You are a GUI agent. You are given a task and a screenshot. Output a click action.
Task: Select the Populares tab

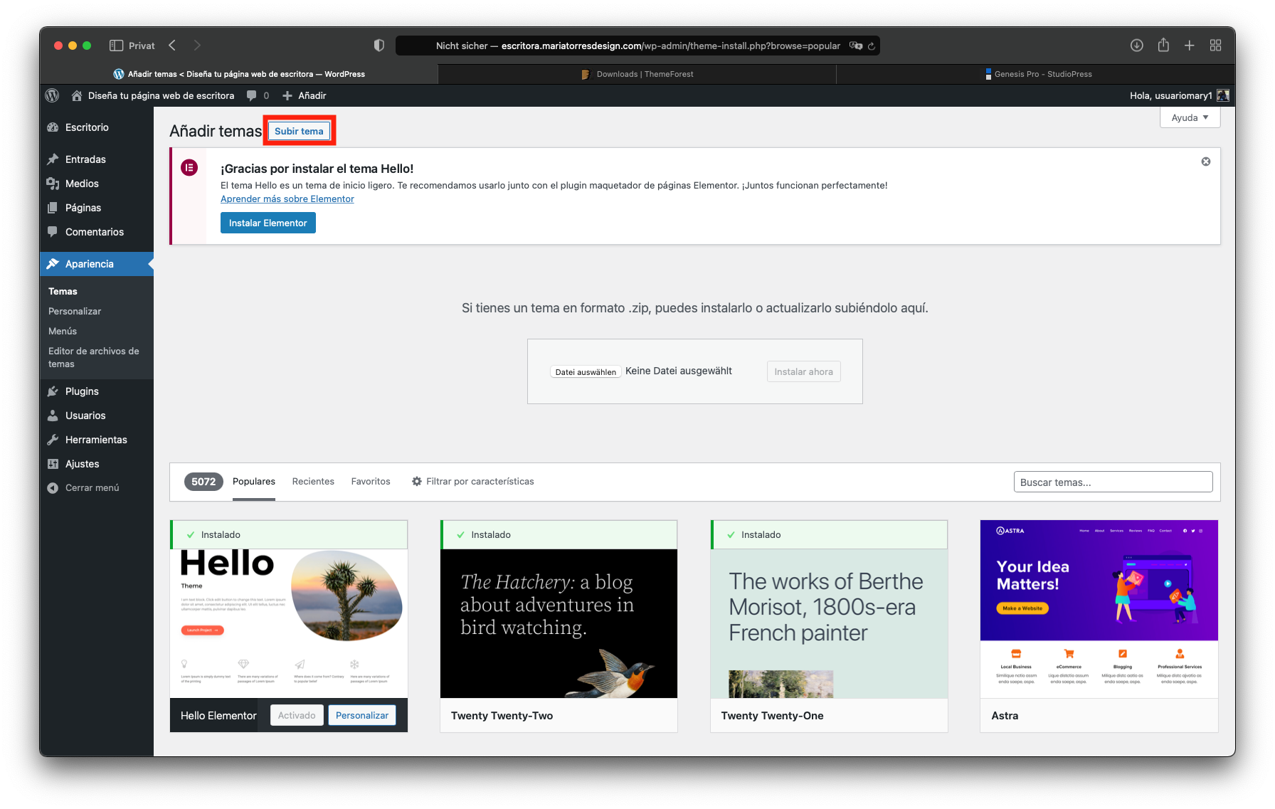254,482
